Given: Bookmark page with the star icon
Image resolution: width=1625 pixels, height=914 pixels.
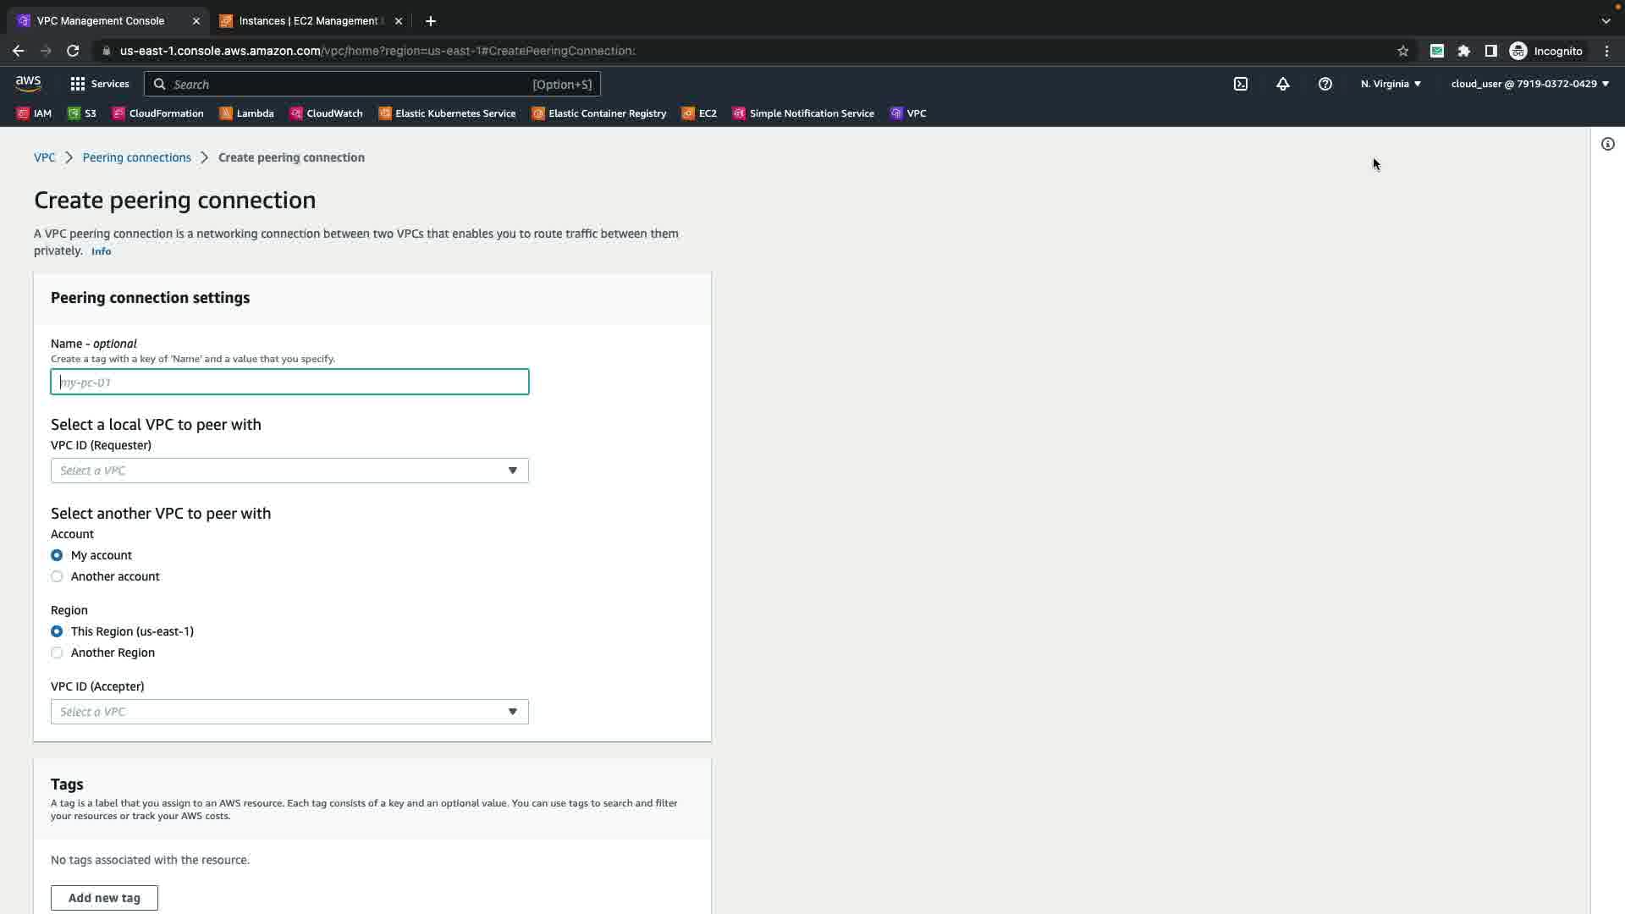Looking at the screenshot, I should pos(1403,51).
